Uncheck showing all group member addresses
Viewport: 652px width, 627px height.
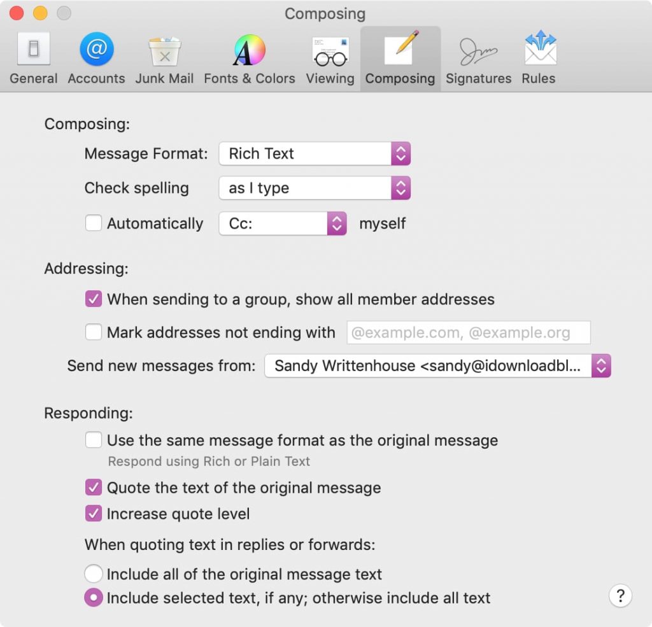(x=94, y=299)
